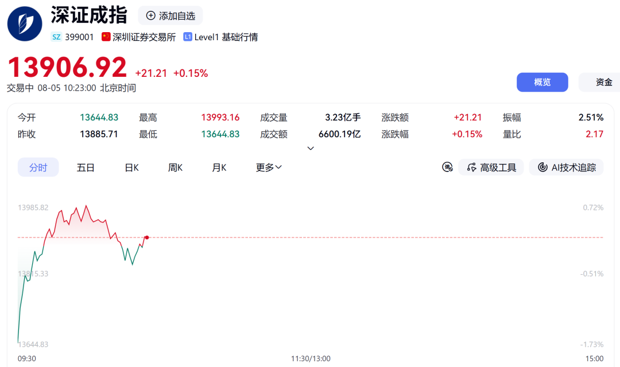Select the 周K chart tab
This screenshot has height=367, width=620.
pyautogui.click(x=175, y=167)
